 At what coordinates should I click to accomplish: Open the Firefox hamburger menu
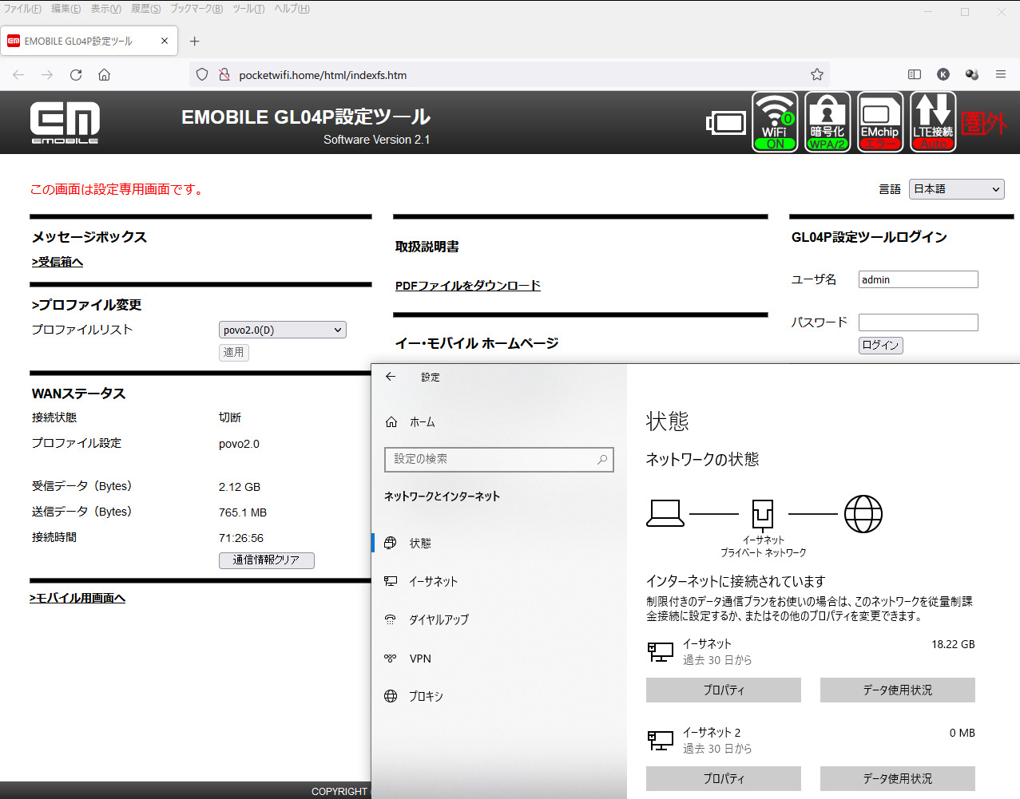1000,74
